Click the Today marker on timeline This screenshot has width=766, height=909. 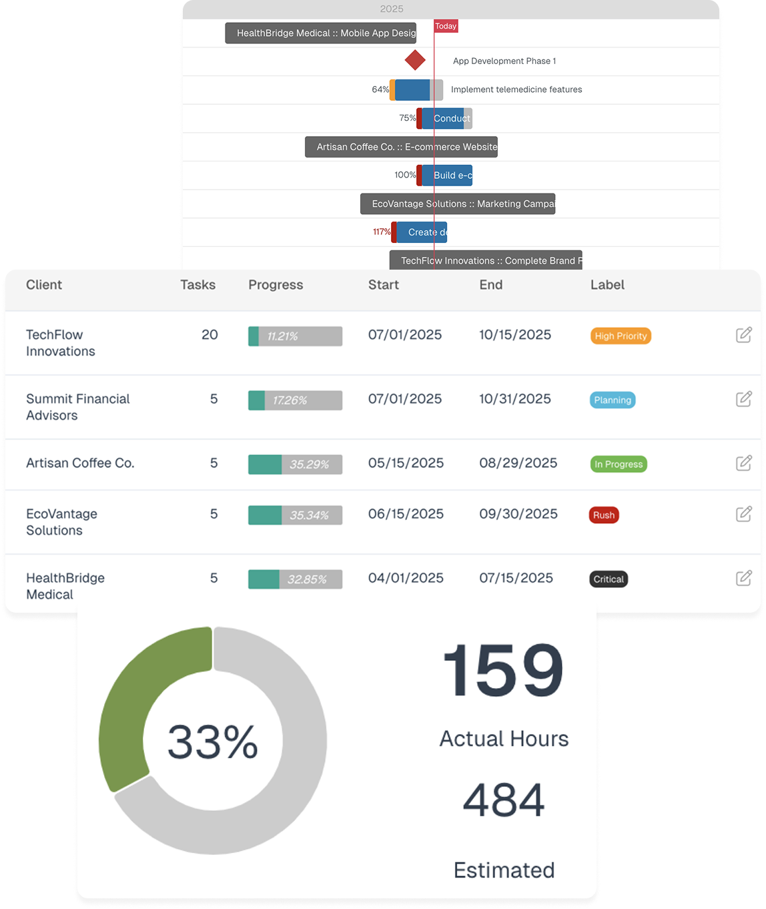[x=446, y=26]
